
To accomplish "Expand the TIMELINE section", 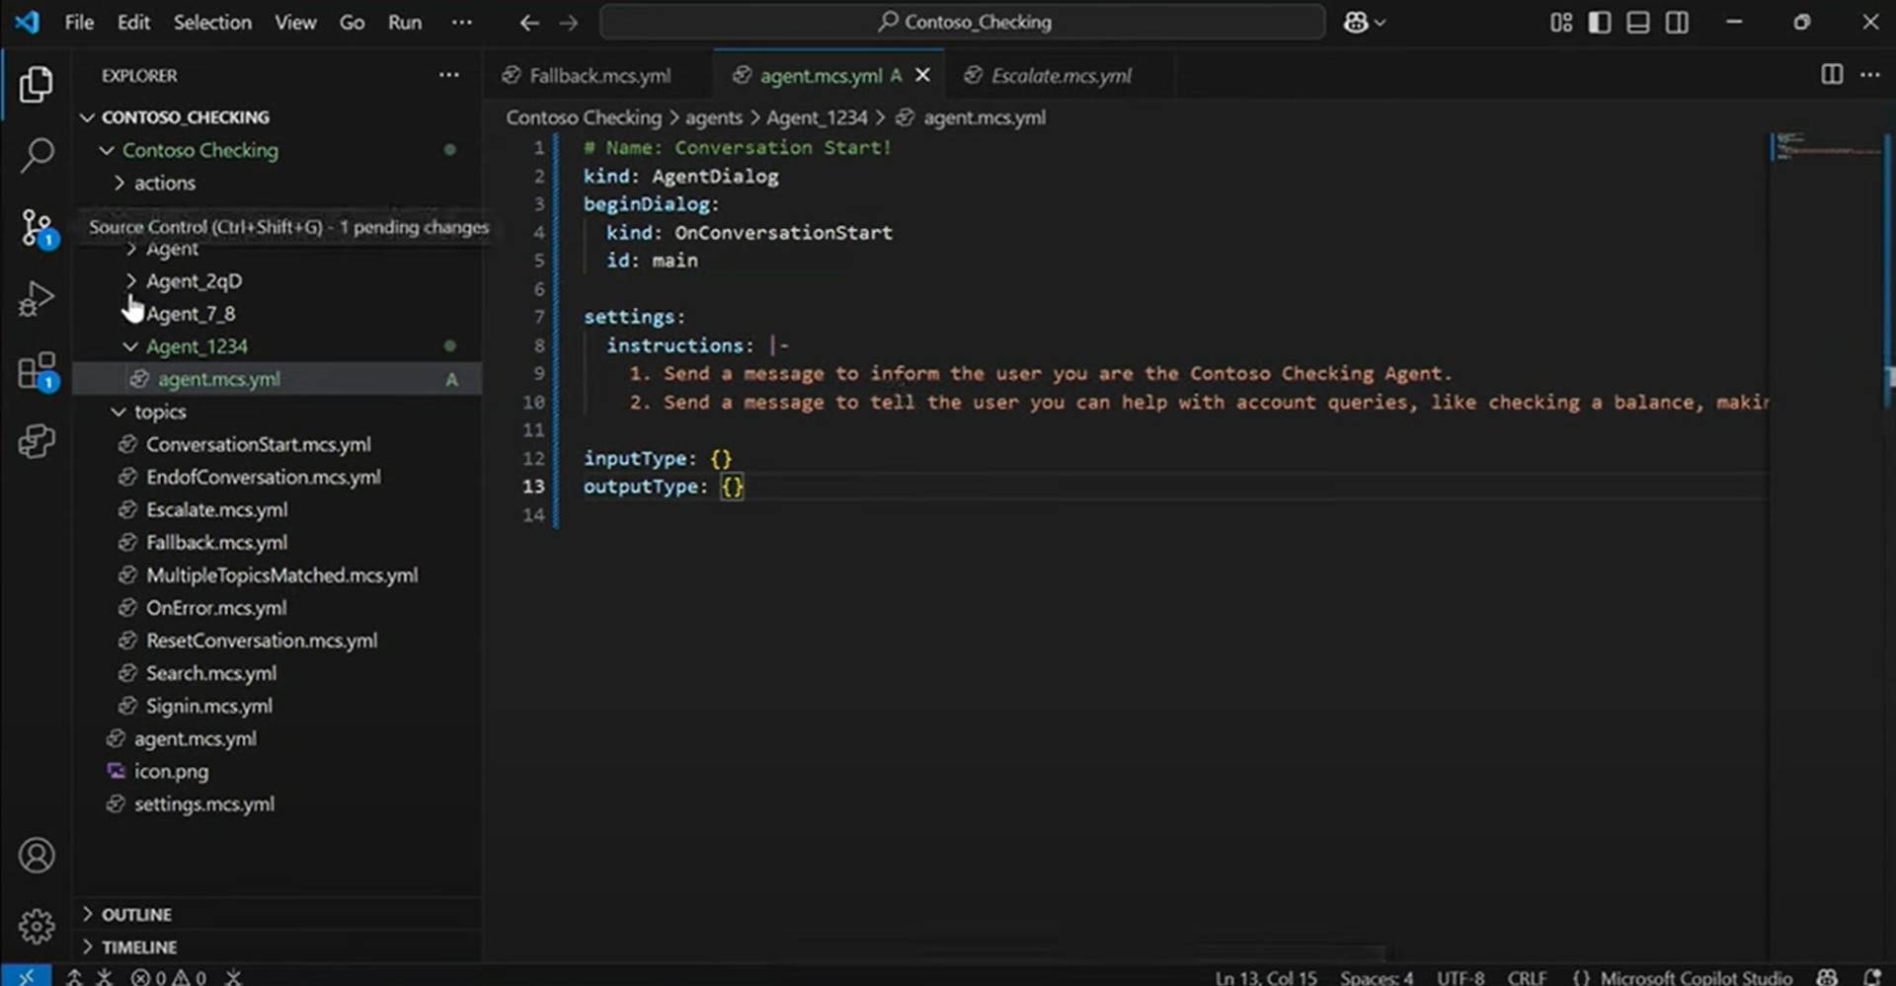I will (139, 947).
